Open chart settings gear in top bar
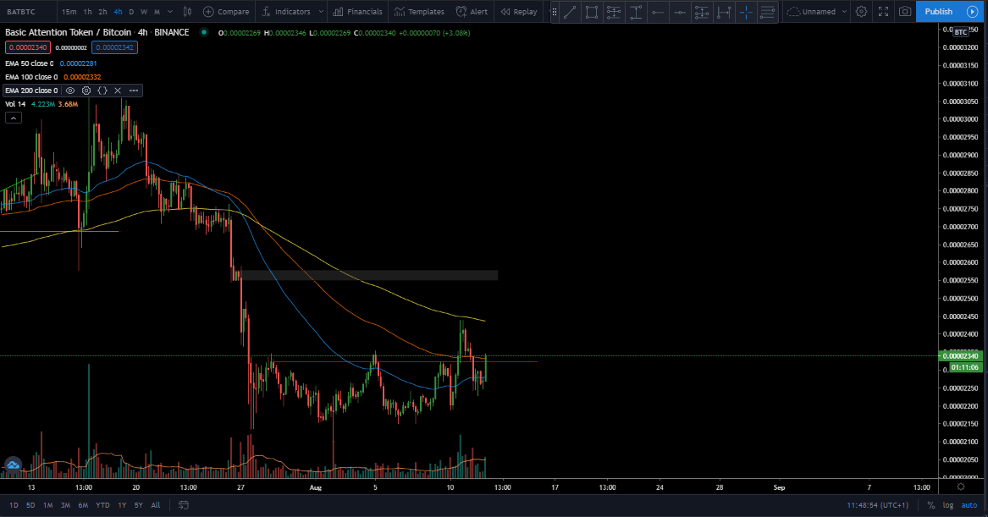 click(x=861, y=11)
